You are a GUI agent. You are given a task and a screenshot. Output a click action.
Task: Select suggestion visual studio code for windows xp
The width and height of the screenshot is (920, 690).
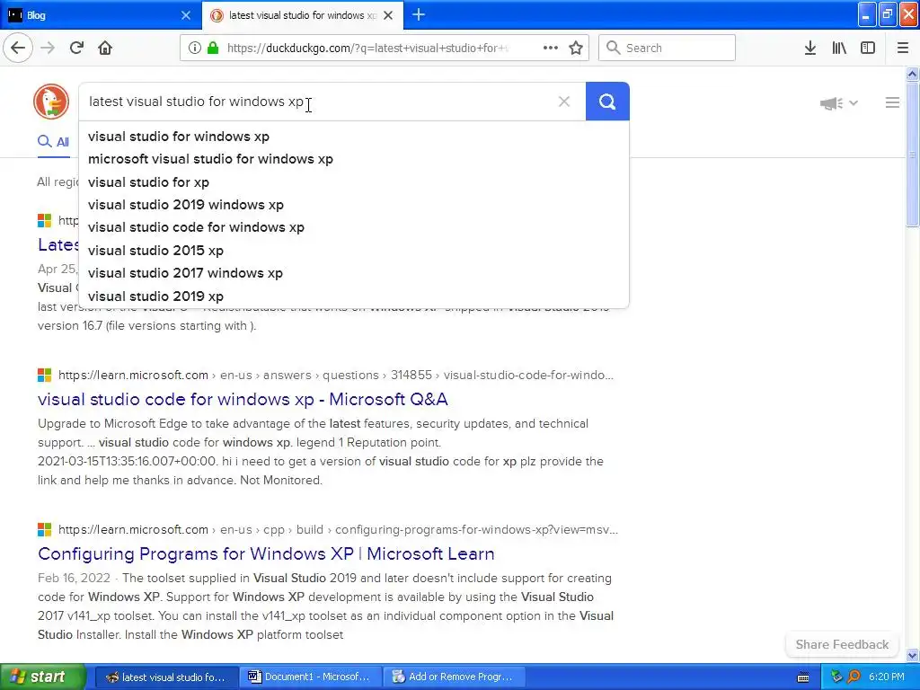click(354, 227)
